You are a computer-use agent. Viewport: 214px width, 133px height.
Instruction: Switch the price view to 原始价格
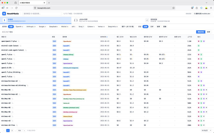tap(201, 32)
